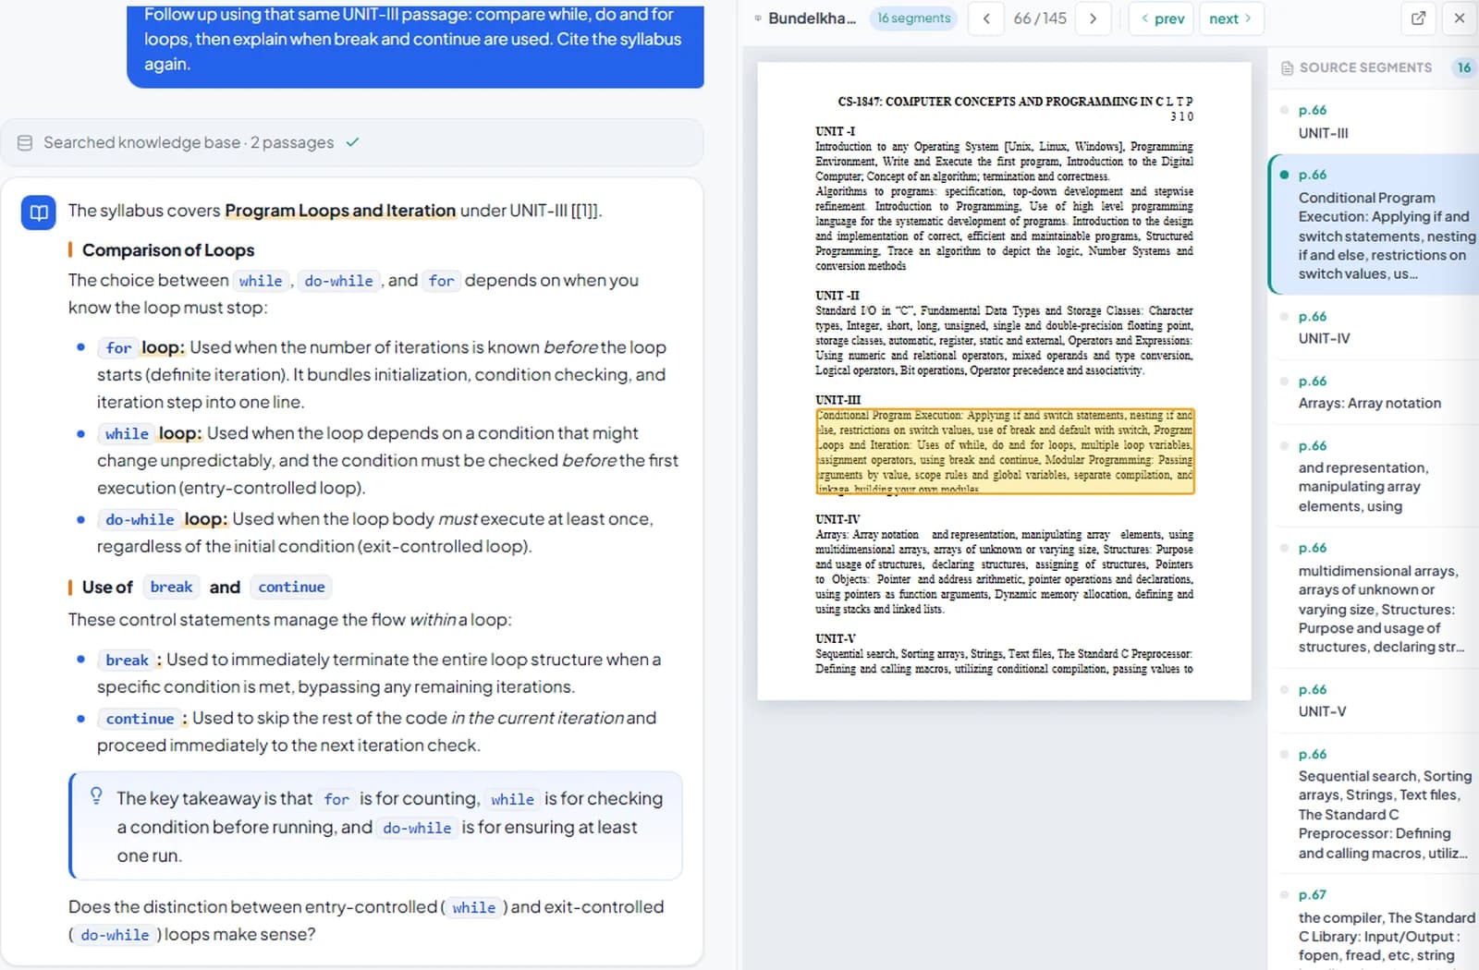Click UNIT-IV heading in the document page
The width and height of the screenshot is (1479, 970).
click(837, 519)
